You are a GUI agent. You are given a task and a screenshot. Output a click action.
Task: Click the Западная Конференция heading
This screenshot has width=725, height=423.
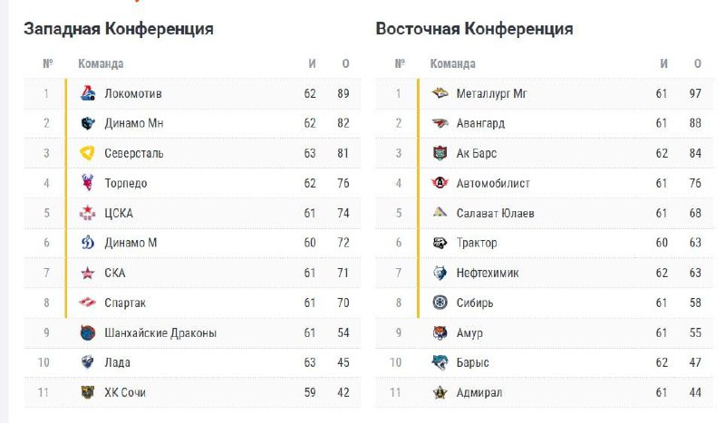(x=119, y=29)
